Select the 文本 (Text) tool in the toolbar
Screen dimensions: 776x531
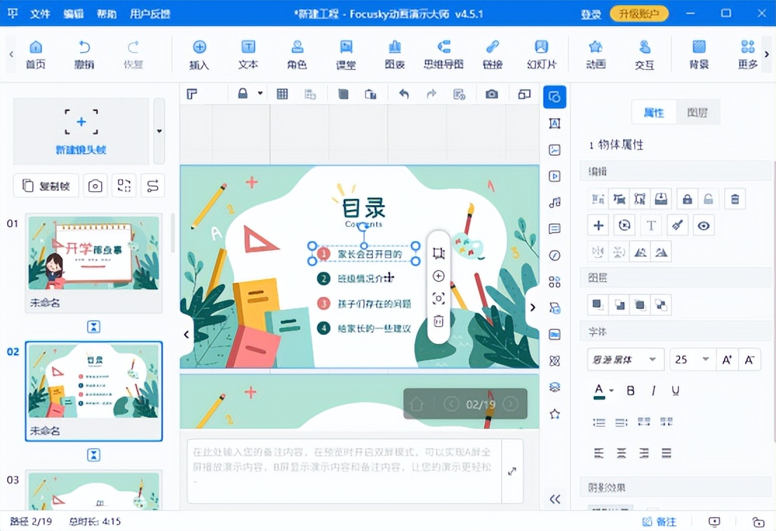click(248, 54)
